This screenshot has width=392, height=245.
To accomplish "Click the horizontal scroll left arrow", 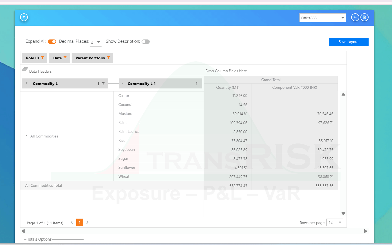I will coord(23,231).
